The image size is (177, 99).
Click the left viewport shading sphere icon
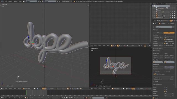[34, 89]
